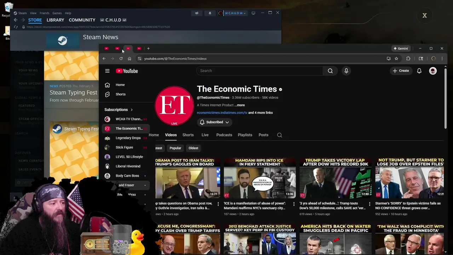The image size is (453, 255).
Task: Open the channel Shorts tab
Action: point(188,135)
